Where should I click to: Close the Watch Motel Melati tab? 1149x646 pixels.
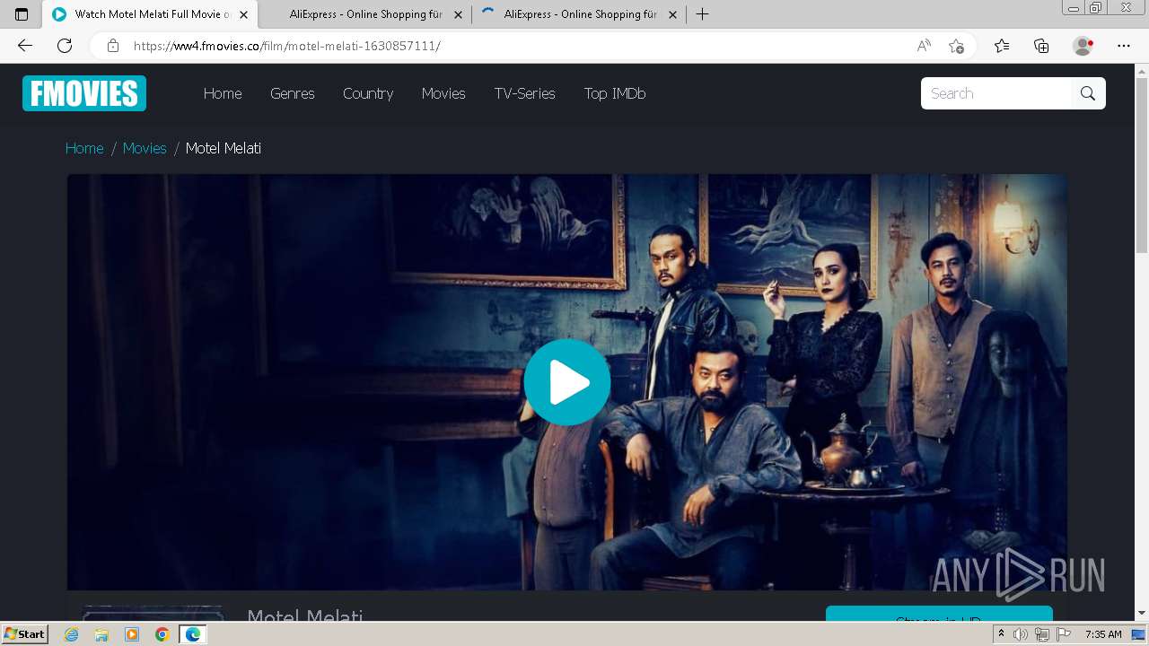point(243,14)
